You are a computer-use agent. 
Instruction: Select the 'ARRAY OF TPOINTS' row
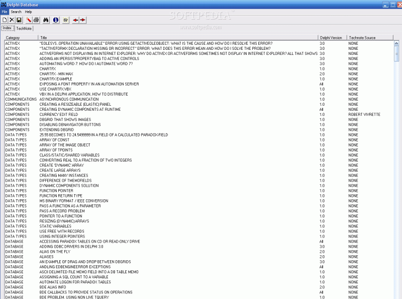[199, 150]
